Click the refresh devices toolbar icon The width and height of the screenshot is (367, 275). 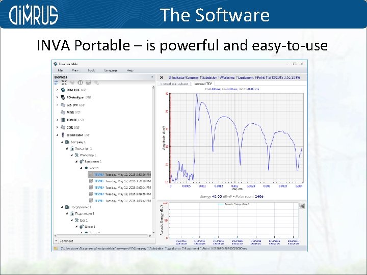click(56, 82)
